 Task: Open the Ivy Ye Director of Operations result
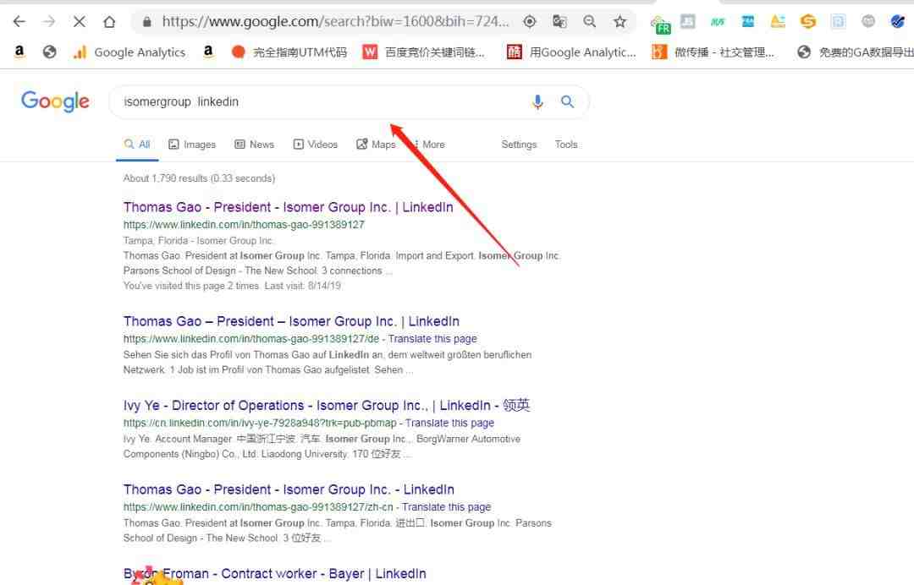coord(327,405)
